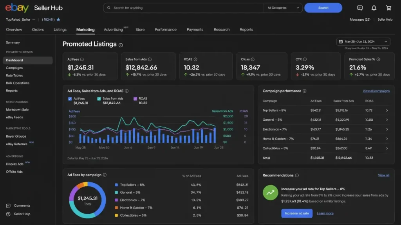Open the Advertising tab
This screenshot has height=225, width=401.
point(113,30)
